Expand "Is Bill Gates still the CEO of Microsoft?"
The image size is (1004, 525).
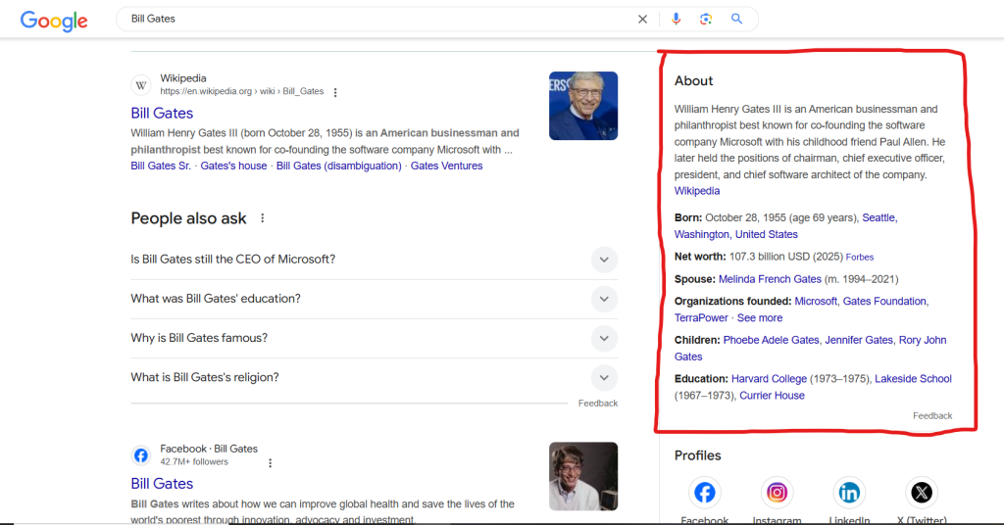coord(605,260)
